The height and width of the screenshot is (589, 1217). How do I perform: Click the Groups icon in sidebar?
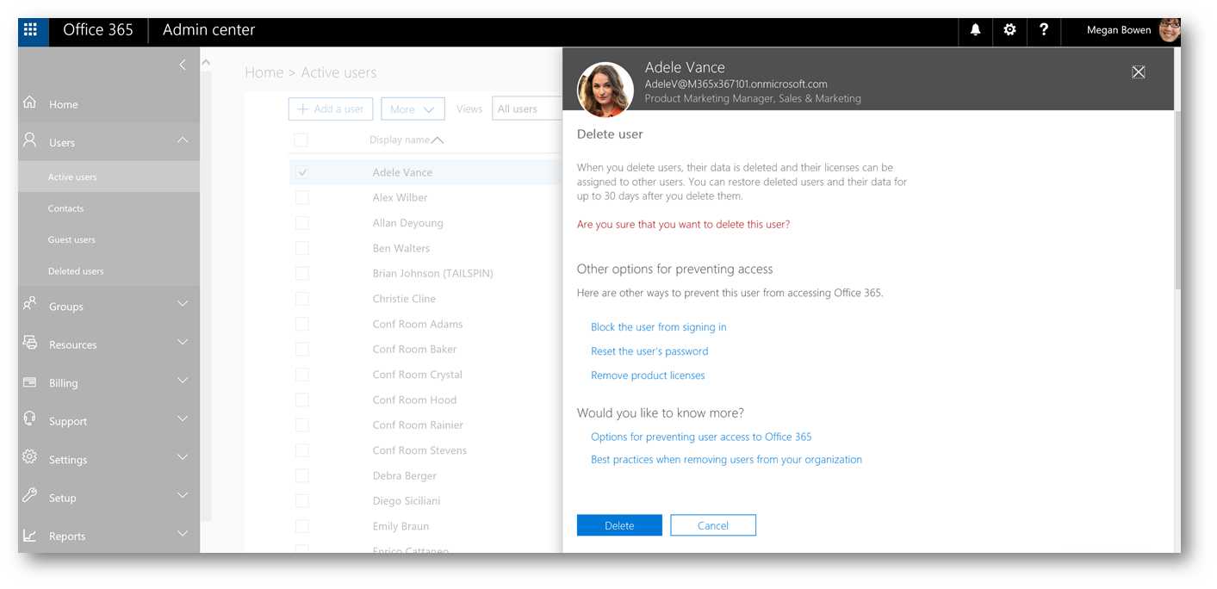(x=30, y=304)
